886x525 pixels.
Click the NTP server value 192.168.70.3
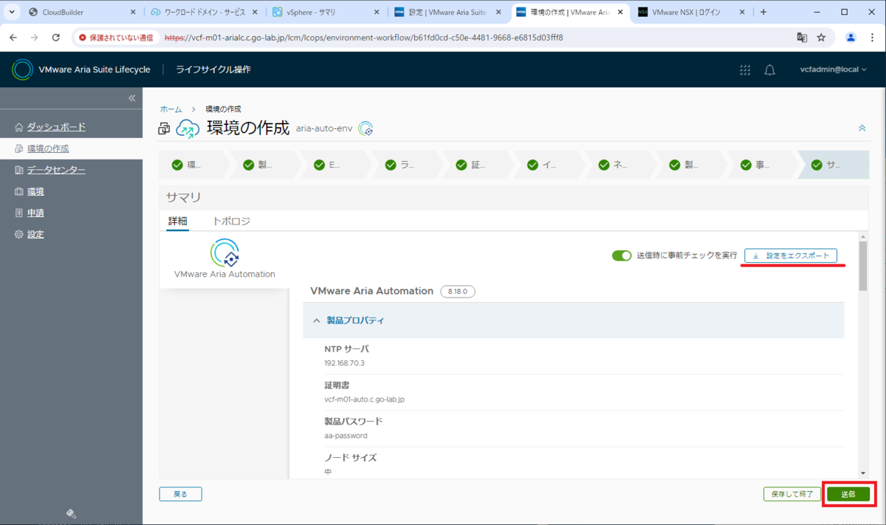pos(345,363)
